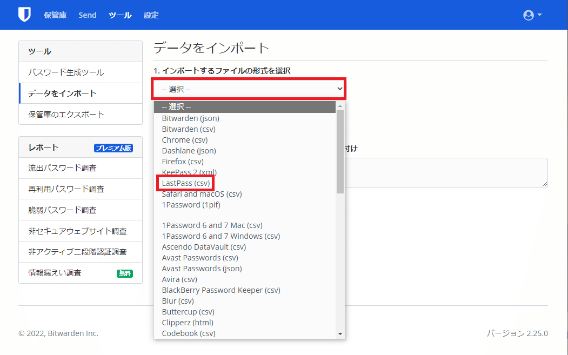Open the 設定 navigation tab
Image resolution: width=568 pixels, height=355 pixels.
[151, 15]
